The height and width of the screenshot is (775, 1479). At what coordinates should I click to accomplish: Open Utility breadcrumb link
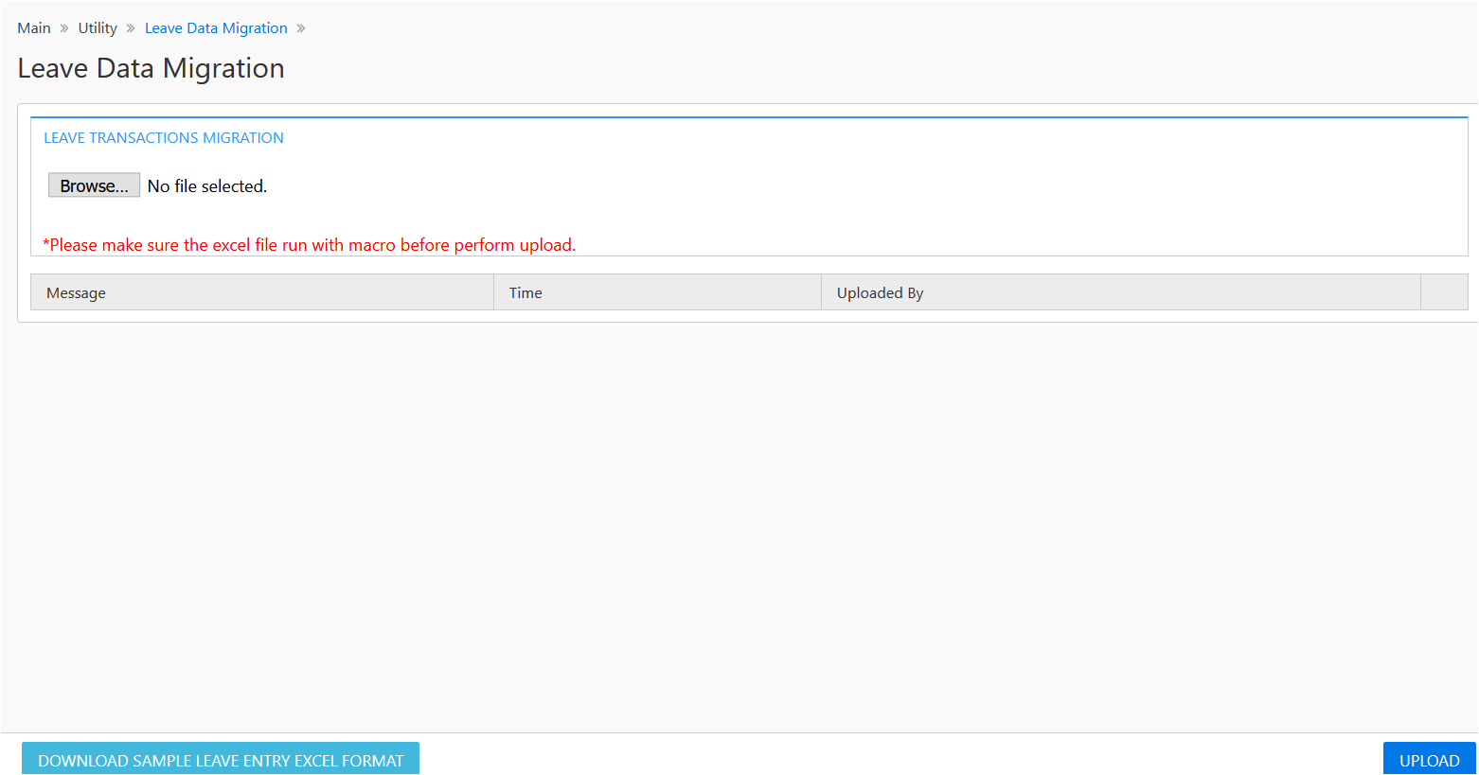point(98,28)
